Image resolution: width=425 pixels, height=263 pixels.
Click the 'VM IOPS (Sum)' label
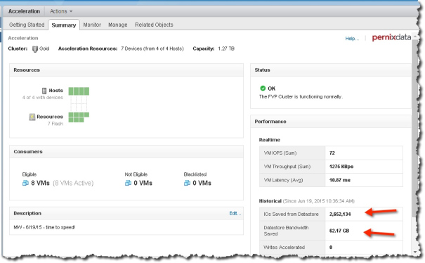tap(280, 153)
